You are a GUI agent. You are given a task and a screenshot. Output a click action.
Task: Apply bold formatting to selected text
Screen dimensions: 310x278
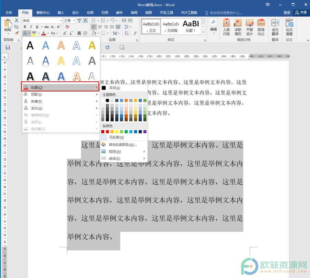pos(25,26)
